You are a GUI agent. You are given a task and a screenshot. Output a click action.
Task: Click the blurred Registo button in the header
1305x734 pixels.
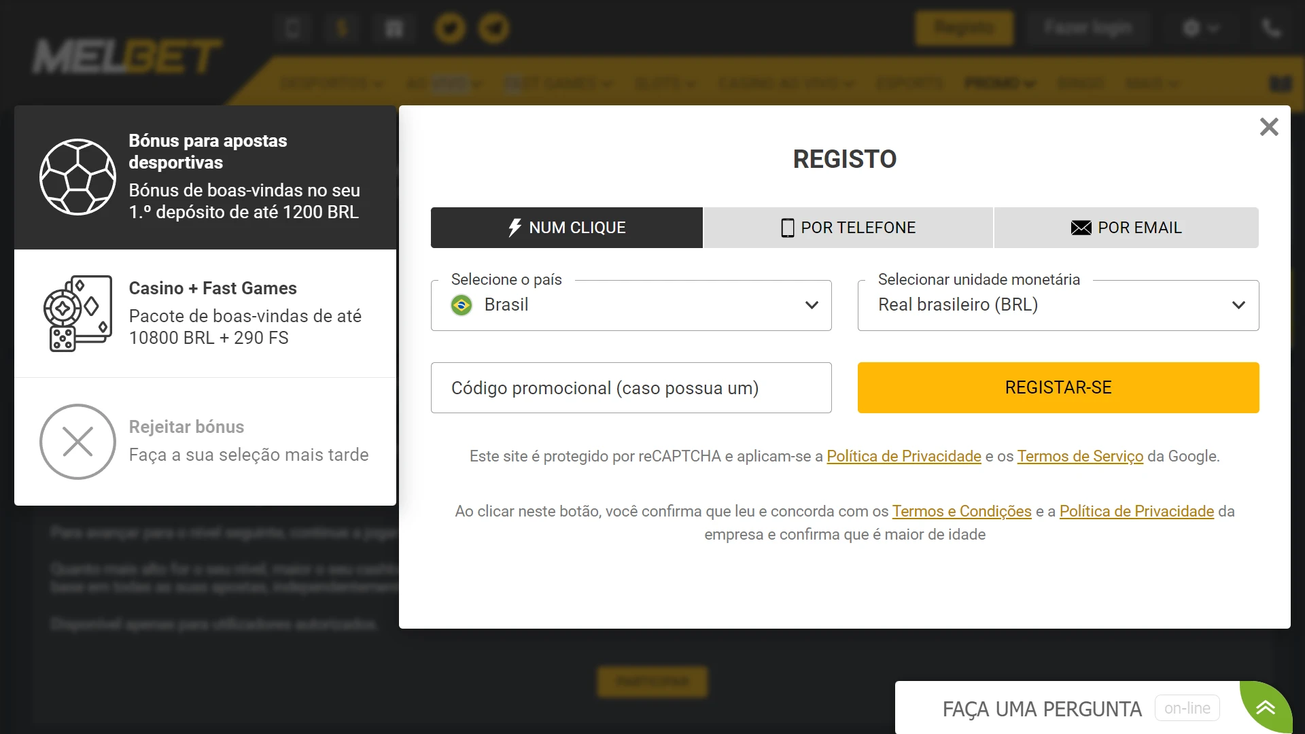pyautogui.click(x=964, y=28)
